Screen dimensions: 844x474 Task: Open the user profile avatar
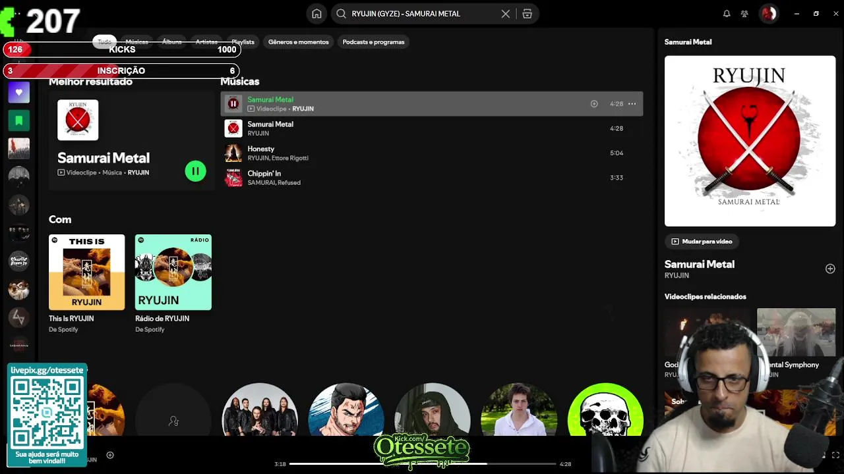(769, 13)
